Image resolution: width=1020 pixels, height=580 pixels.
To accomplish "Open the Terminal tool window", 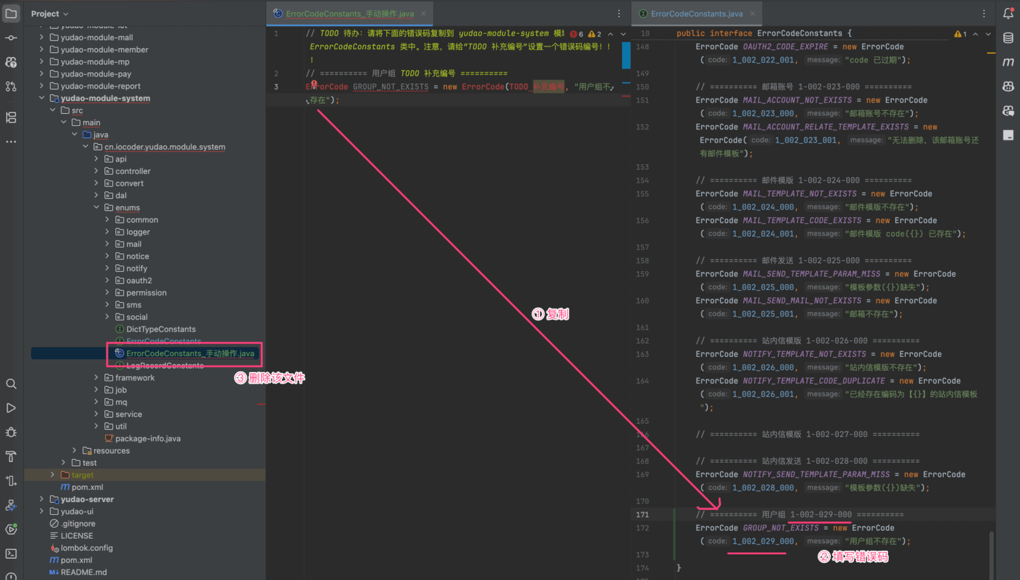I will pos(11,554).
